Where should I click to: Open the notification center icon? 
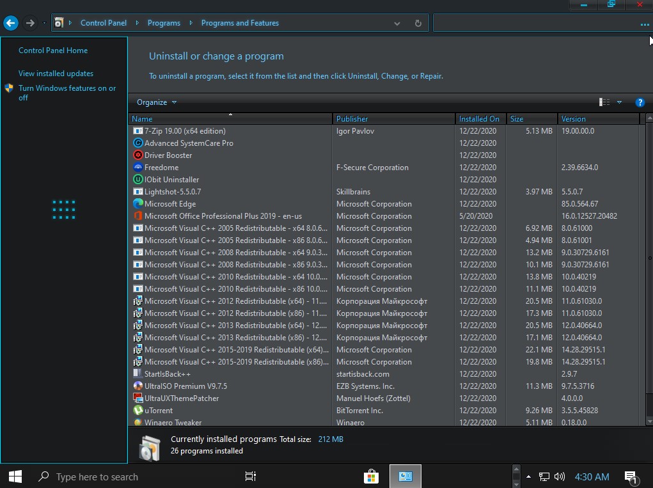631,477
